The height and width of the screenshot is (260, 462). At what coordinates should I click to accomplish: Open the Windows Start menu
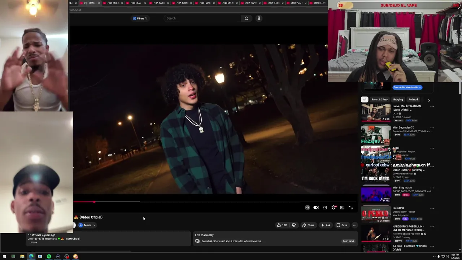pyautogui.click(x=4, y=256)
